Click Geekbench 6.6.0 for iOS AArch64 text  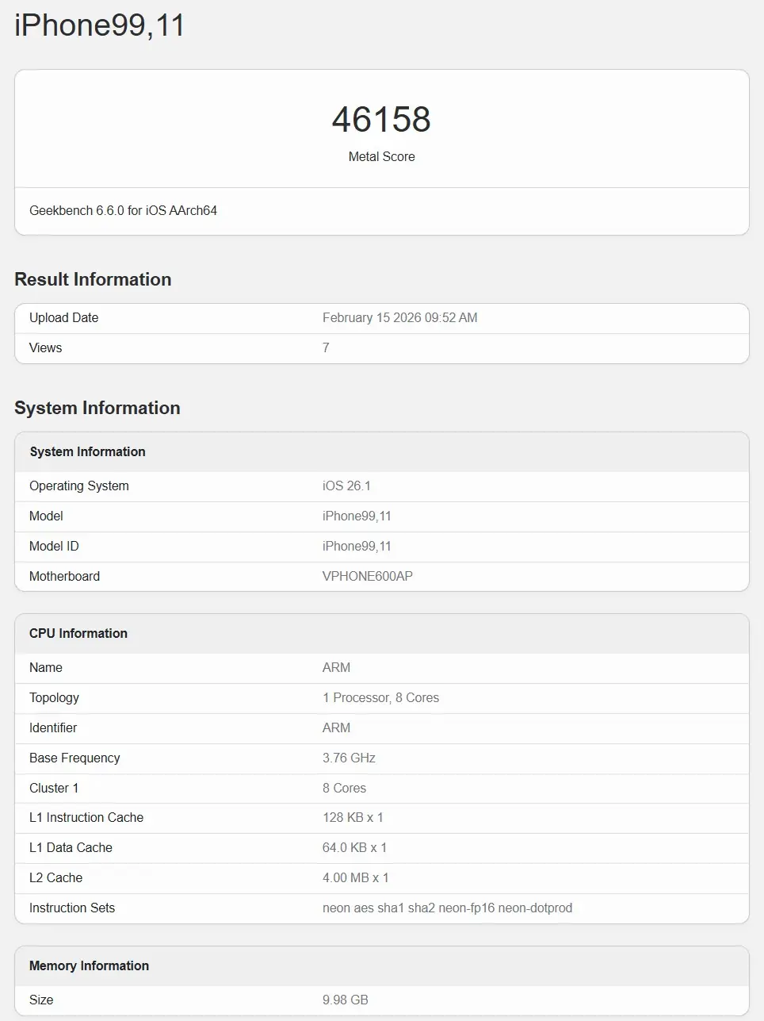123,211
